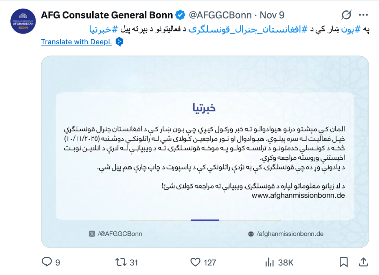The width and height of the screenshot is (379, 275).
Task: Share the post via the share icon
Action: [x=363, y=262]
